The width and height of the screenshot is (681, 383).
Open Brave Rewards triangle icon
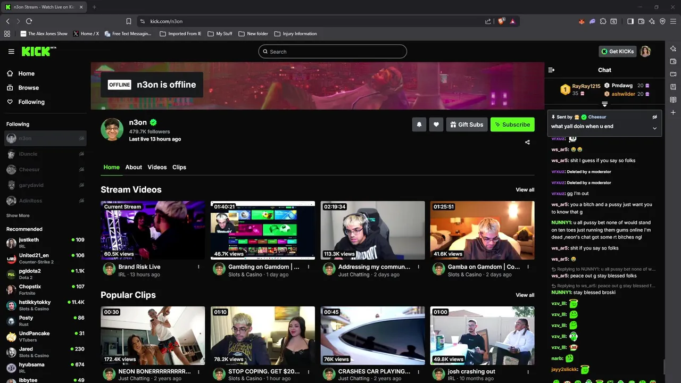(512, 21)
